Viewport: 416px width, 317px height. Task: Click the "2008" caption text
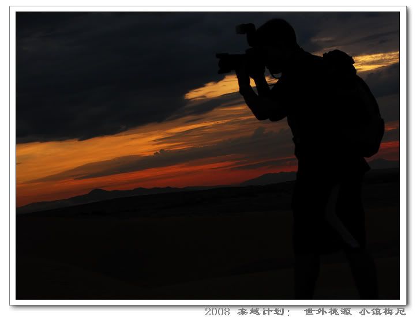217,311
